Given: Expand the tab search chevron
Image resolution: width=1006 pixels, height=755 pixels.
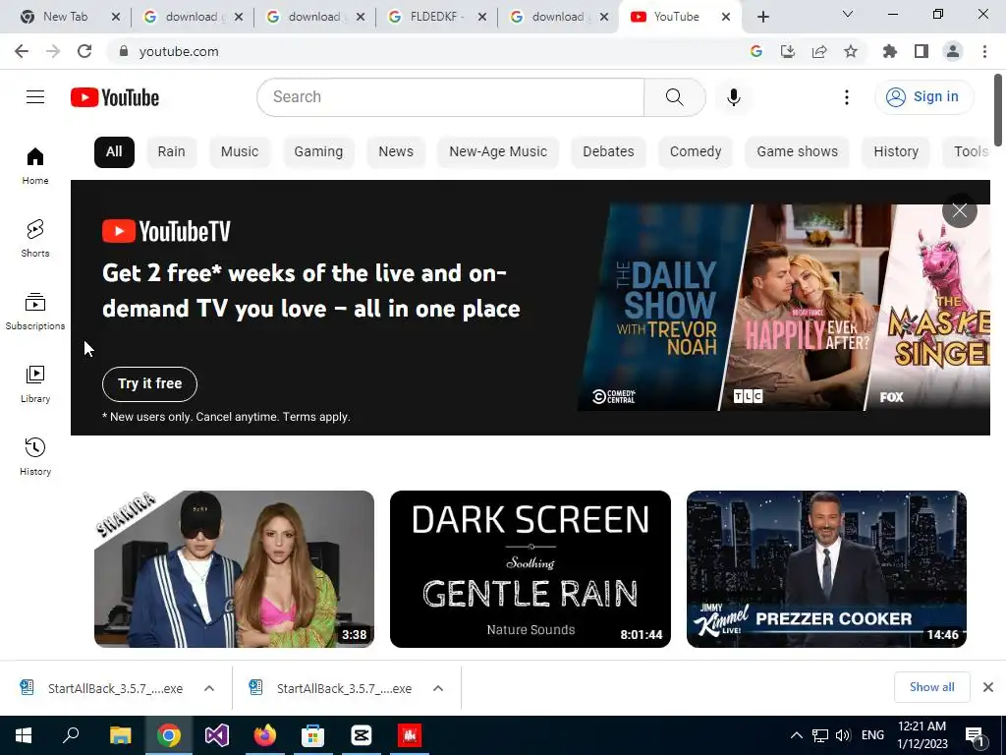Looking at the screenshot, I should point(847,14).
